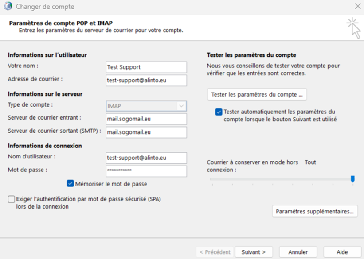Open help via the Aide button
The height and width of the screenshot is (259, 364).
(342, 252)
